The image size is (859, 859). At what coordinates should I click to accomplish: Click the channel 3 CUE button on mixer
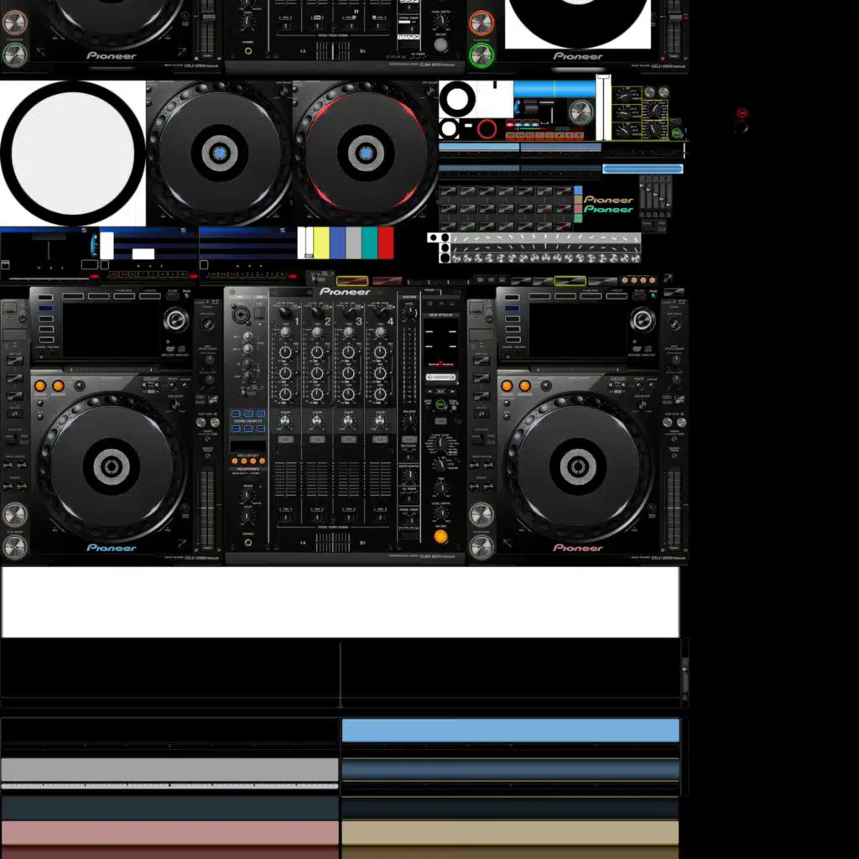[348, 440]
